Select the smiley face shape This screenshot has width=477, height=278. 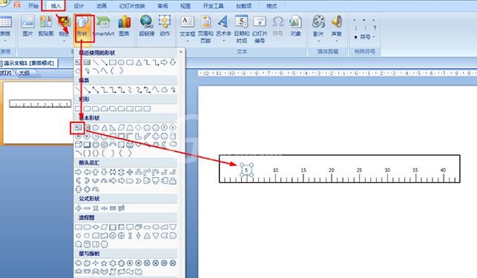(x=130, y=145)
